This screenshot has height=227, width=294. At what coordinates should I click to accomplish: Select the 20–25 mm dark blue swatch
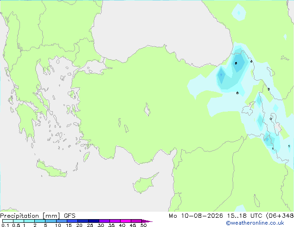point(83,221)
